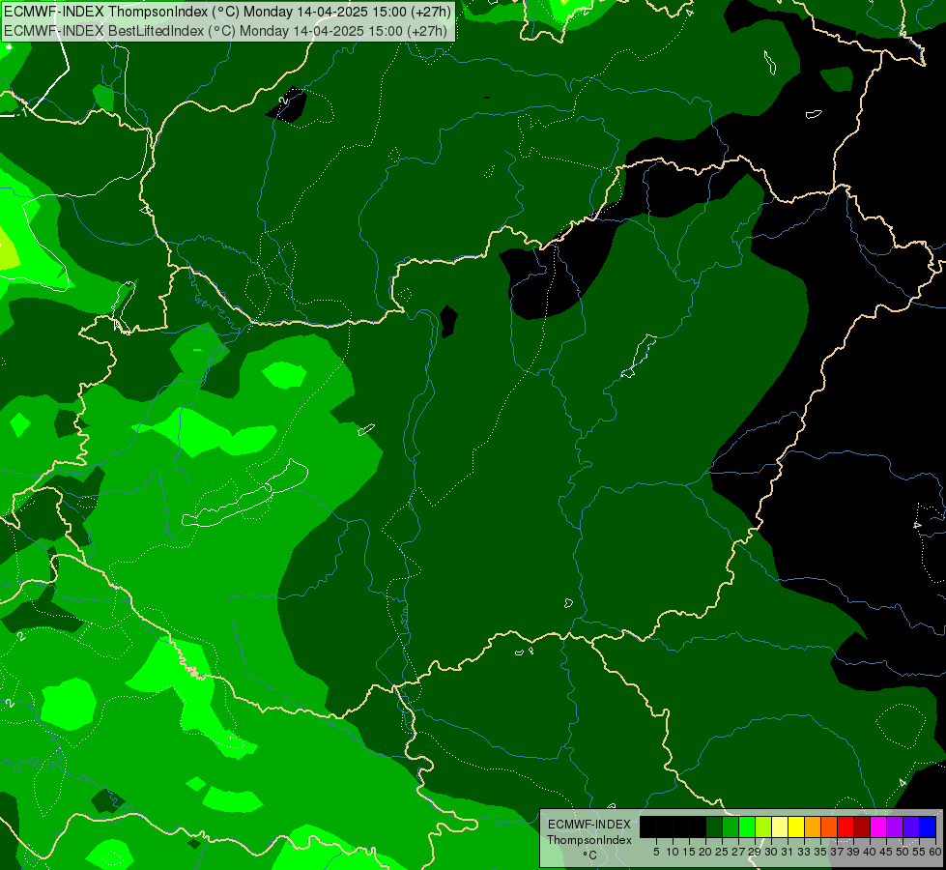This screenshot has height=870, width=946.
Task: Click the legend label ECMWF-INDEX
Action: [589, 825]
